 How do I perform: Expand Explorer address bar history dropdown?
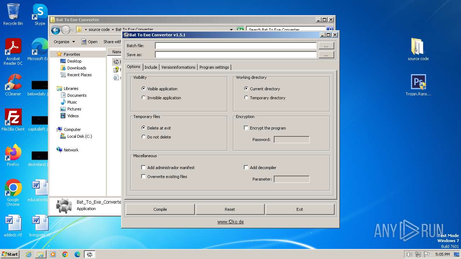tap(231, 30)
